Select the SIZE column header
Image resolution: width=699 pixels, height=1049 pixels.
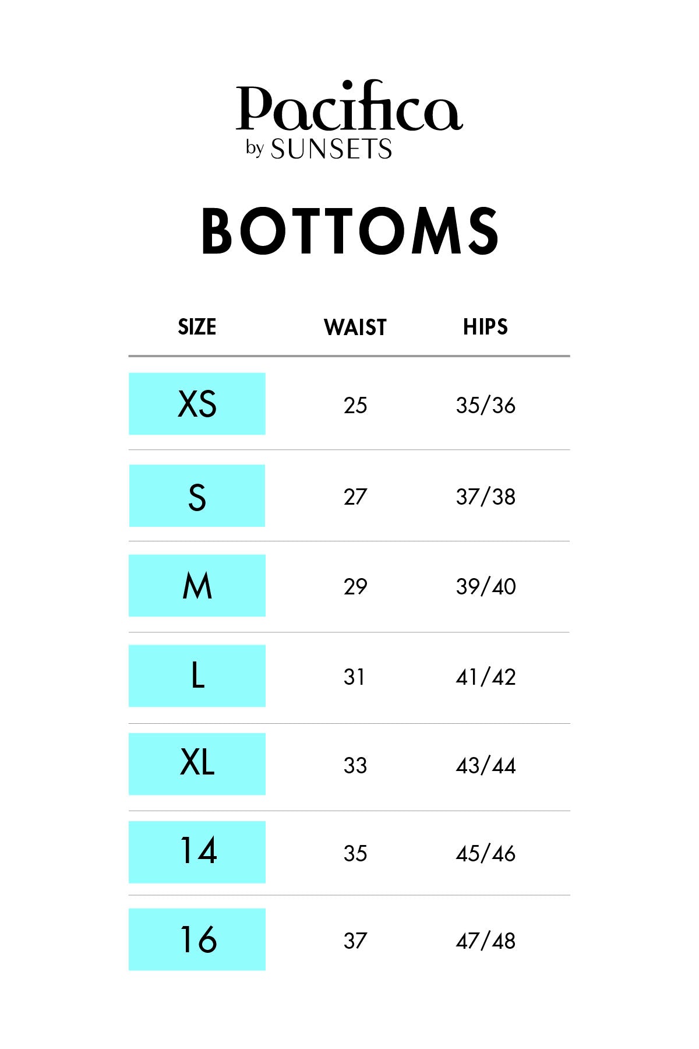197,327
